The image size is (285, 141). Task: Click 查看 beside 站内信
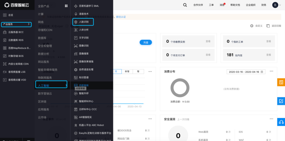(269, 55)
